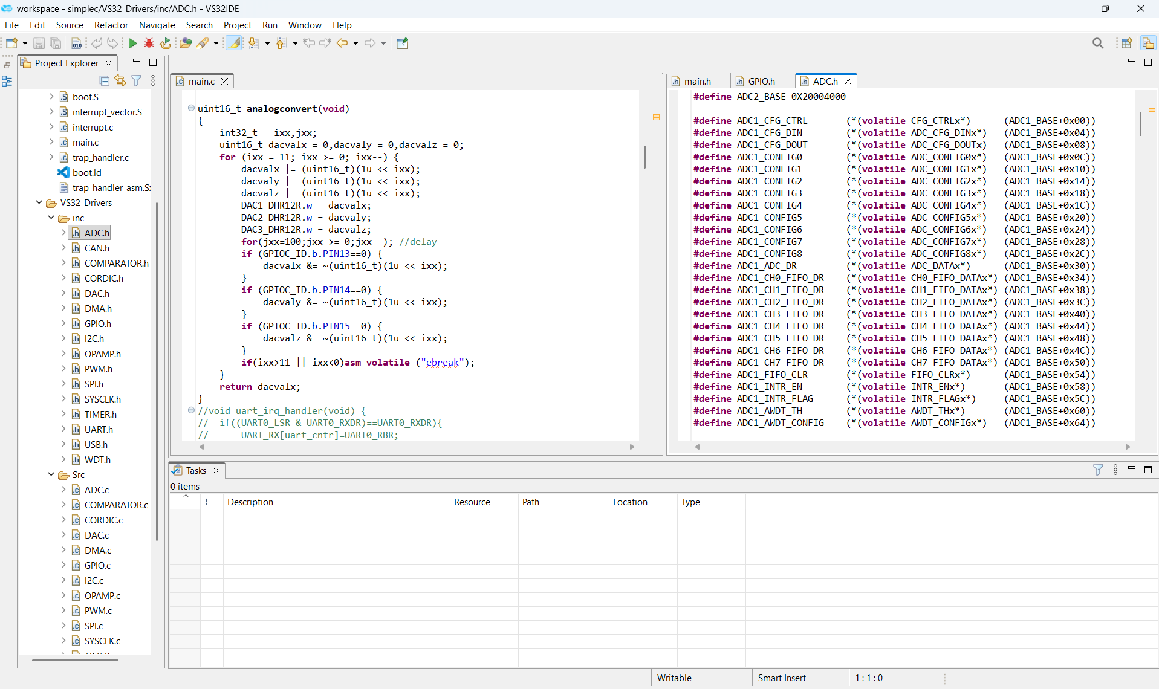This screenshot has height=689, width=1159.
Task: Start debugging with the Debug bug icon
Action: coord(149,43)
